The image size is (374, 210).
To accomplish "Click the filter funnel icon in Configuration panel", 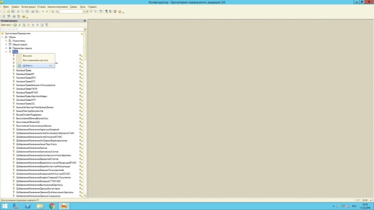I will point(46,25).
